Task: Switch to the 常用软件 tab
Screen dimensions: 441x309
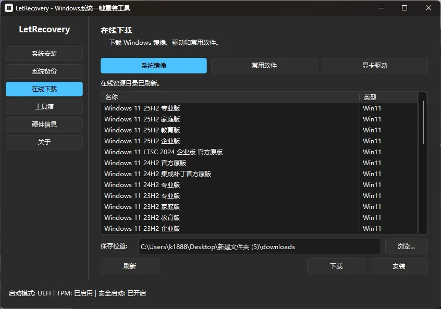Action: [x=264, y=66]
